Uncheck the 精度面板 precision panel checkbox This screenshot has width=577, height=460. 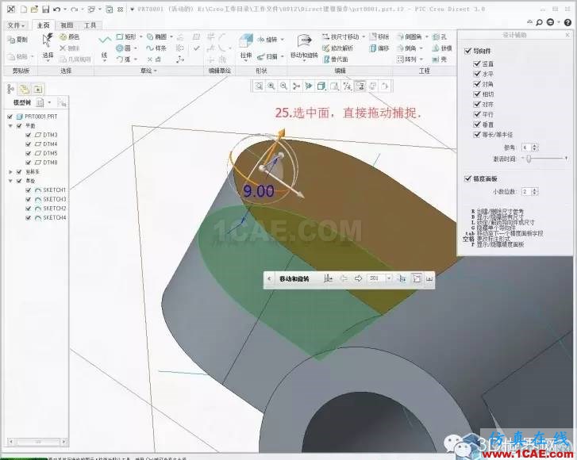[x=467, y=178]
